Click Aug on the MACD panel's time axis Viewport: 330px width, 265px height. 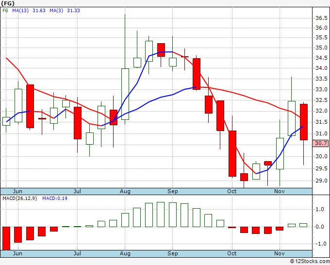point(125,253)
